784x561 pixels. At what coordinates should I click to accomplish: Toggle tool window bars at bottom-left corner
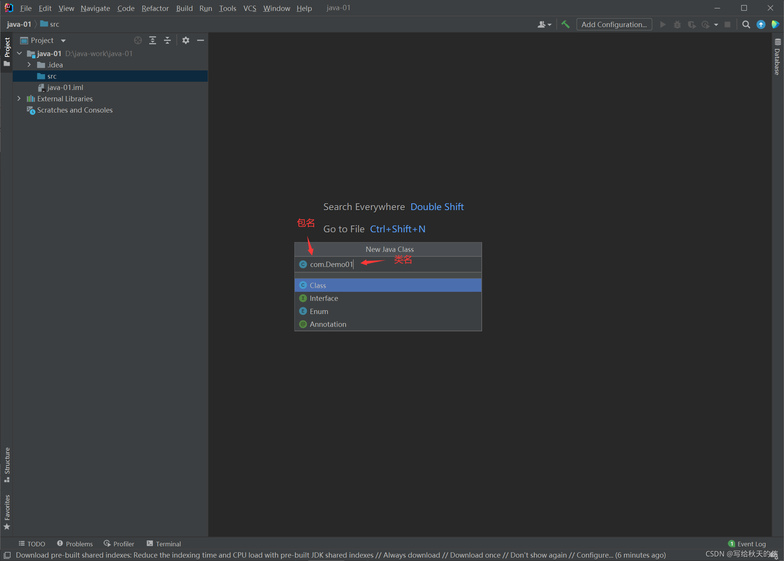tap(7, 555)
